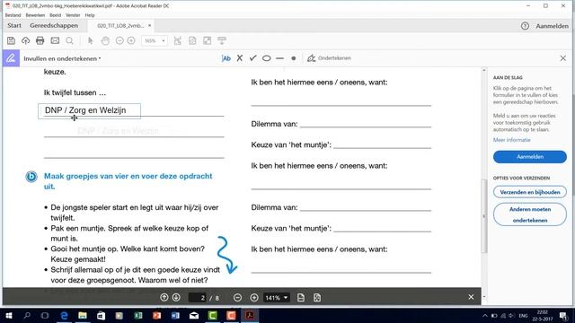Click the Save file toolbar icon

[11, 40]
